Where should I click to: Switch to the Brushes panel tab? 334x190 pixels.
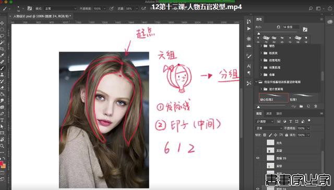259,19
